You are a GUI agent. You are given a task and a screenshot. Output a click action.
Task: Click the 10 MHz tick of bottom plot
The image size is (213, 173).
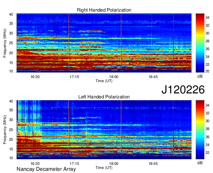[11, 158]
